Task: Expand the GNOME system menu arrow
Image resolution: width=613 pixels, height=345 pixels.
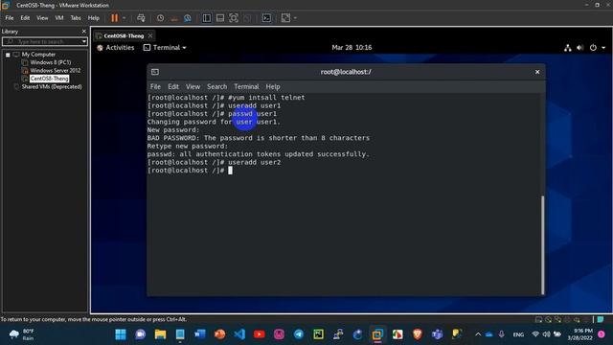Action: 603,48
